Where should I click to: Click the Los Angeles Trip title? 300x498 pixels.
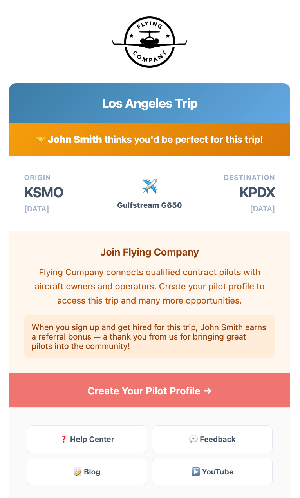(x=150, y=104)
